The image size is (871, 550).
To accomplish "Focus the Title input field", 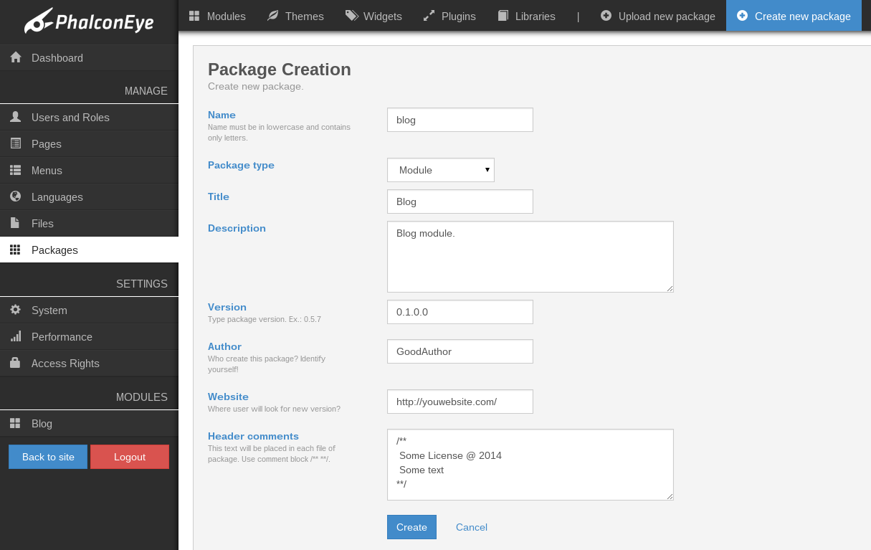I will 460,201.
